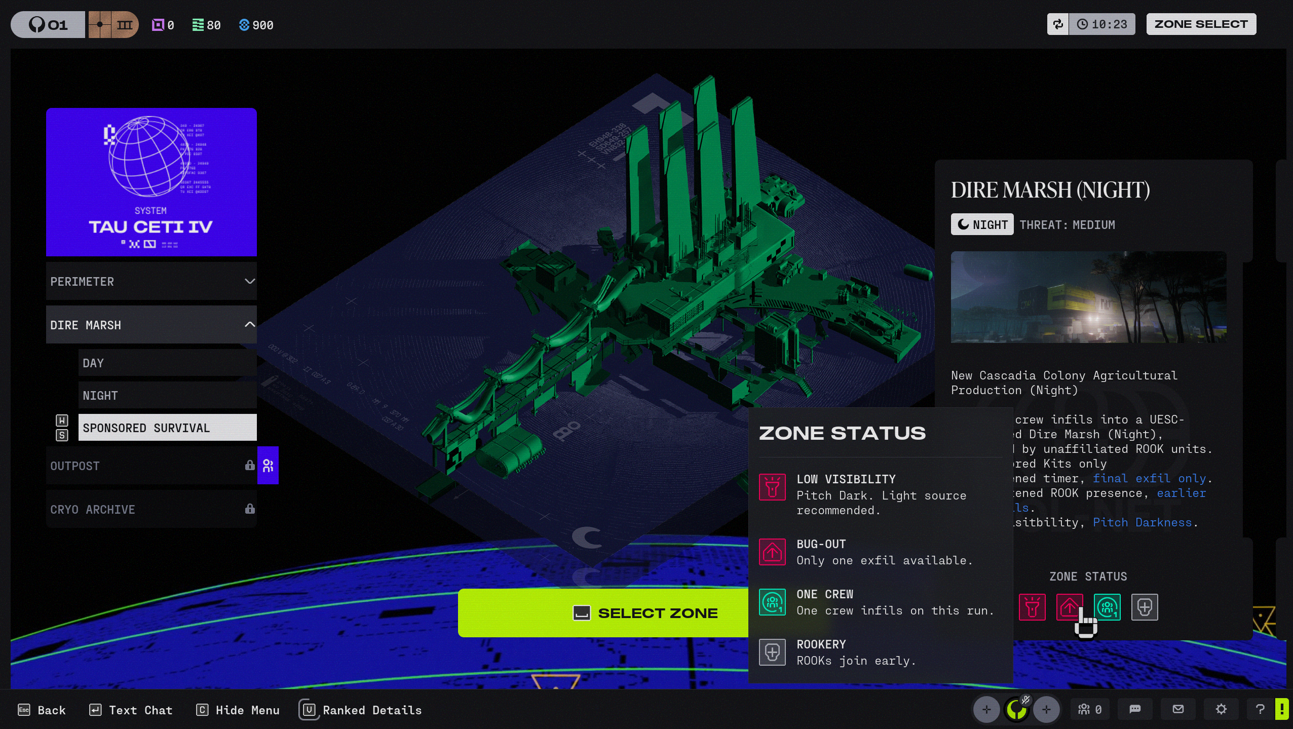The height and width of the screenshot is (729, 1293).
Task: Expand the Perimeter zone dropdown
Action: pos(151,281)
